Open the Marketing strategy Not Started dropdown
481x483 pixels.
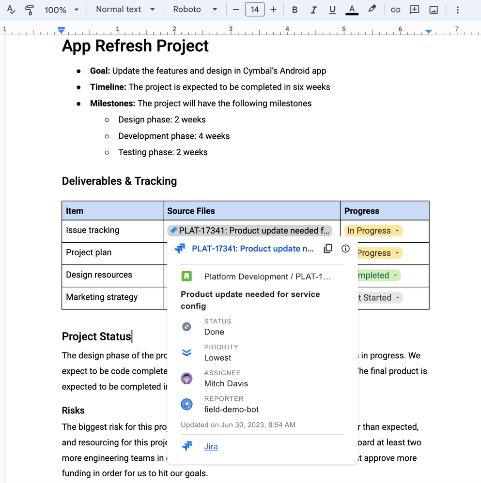click(380, 297)
